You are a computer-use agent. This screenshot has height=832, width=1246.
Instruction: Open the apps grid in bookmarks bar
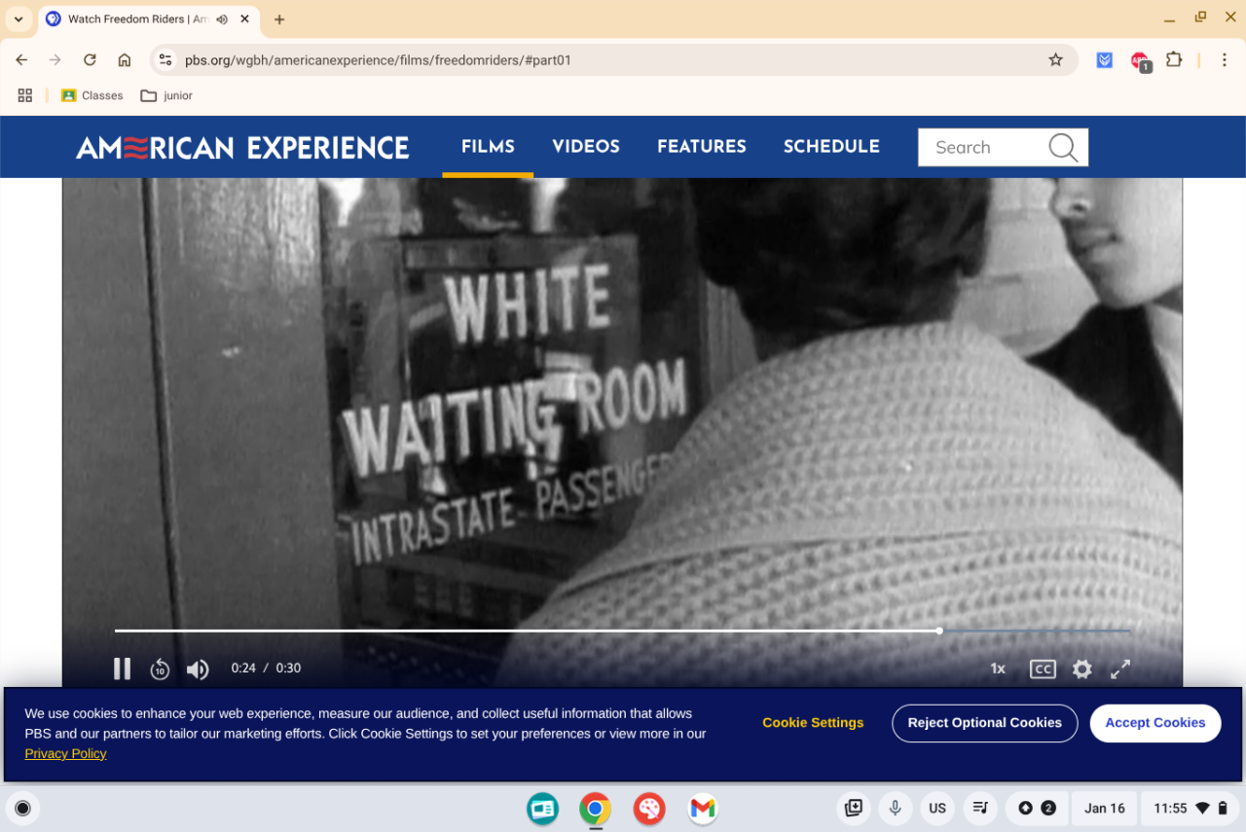point(25,95)
